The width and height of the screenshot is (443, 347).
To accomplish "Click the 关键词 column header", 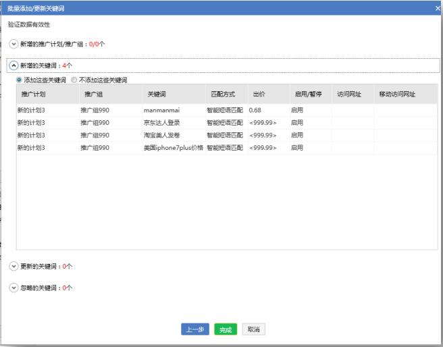I will [158, 94].
